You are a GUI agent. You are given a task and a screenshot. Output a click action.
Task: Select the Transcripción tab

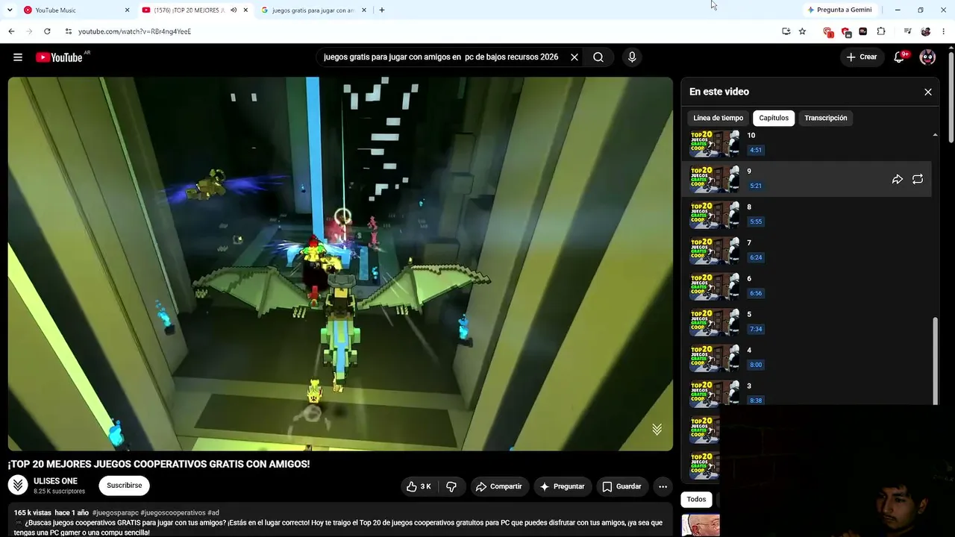(826, 118)
